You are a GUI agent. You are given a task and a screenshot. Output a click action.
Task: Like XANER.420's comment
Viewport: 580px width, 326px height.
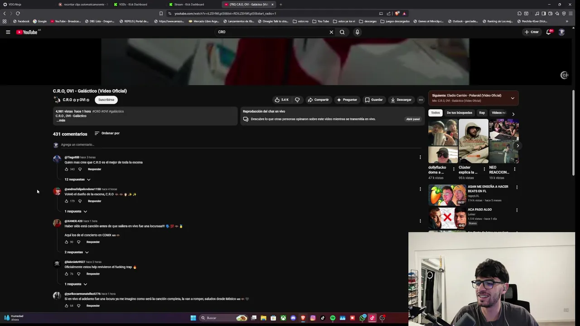pyautogui.click(x=66, y=242)
